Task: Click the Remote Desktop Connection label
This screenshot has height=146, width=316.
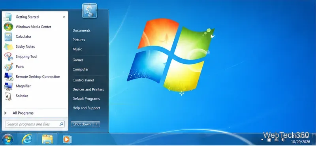Action: click(x=38, y=76)
